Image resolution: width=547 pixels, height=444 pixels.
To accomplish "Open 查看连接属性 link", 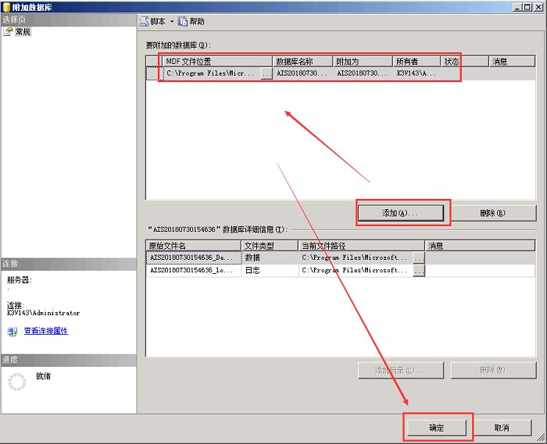I will point(45,331).
